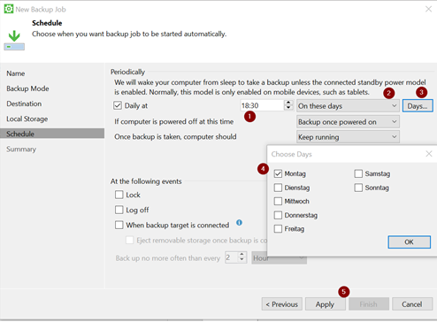Image resolution: width=437 pixels, height=322 pixels.
Task: Uncheck the Daily at checkbox
Action: pyautogui.click(x=118, y=105)
